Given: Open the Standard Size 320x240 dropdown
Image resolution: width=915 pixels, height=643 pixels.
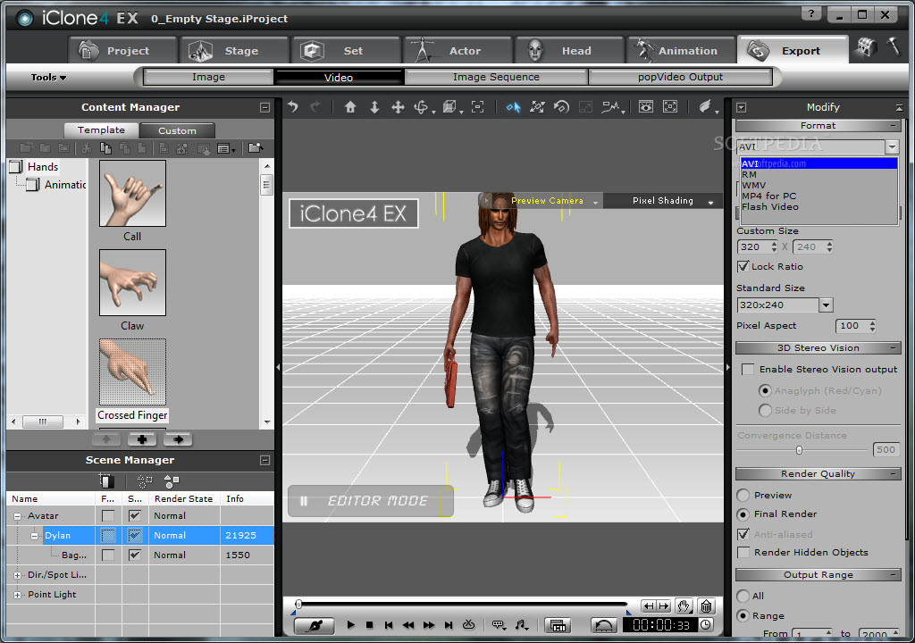Looking at the screenshot, I should tap(826, 305).
